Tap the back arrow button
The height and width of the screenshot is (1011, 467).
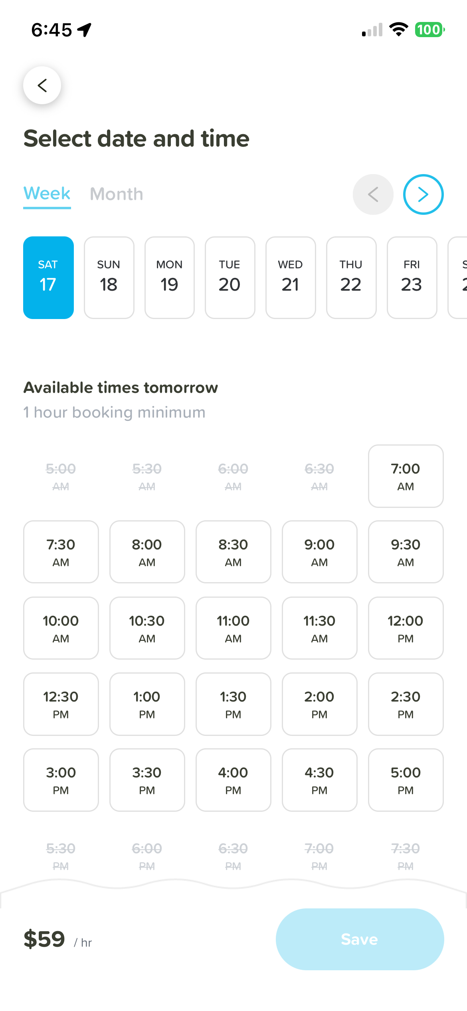(x=42, y=85)
